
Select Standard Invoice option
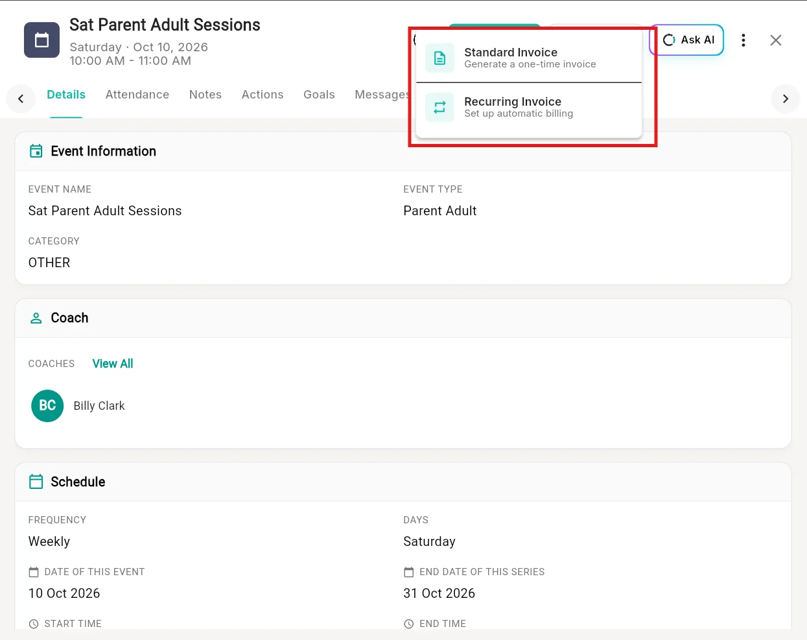[x=528, y=58]
